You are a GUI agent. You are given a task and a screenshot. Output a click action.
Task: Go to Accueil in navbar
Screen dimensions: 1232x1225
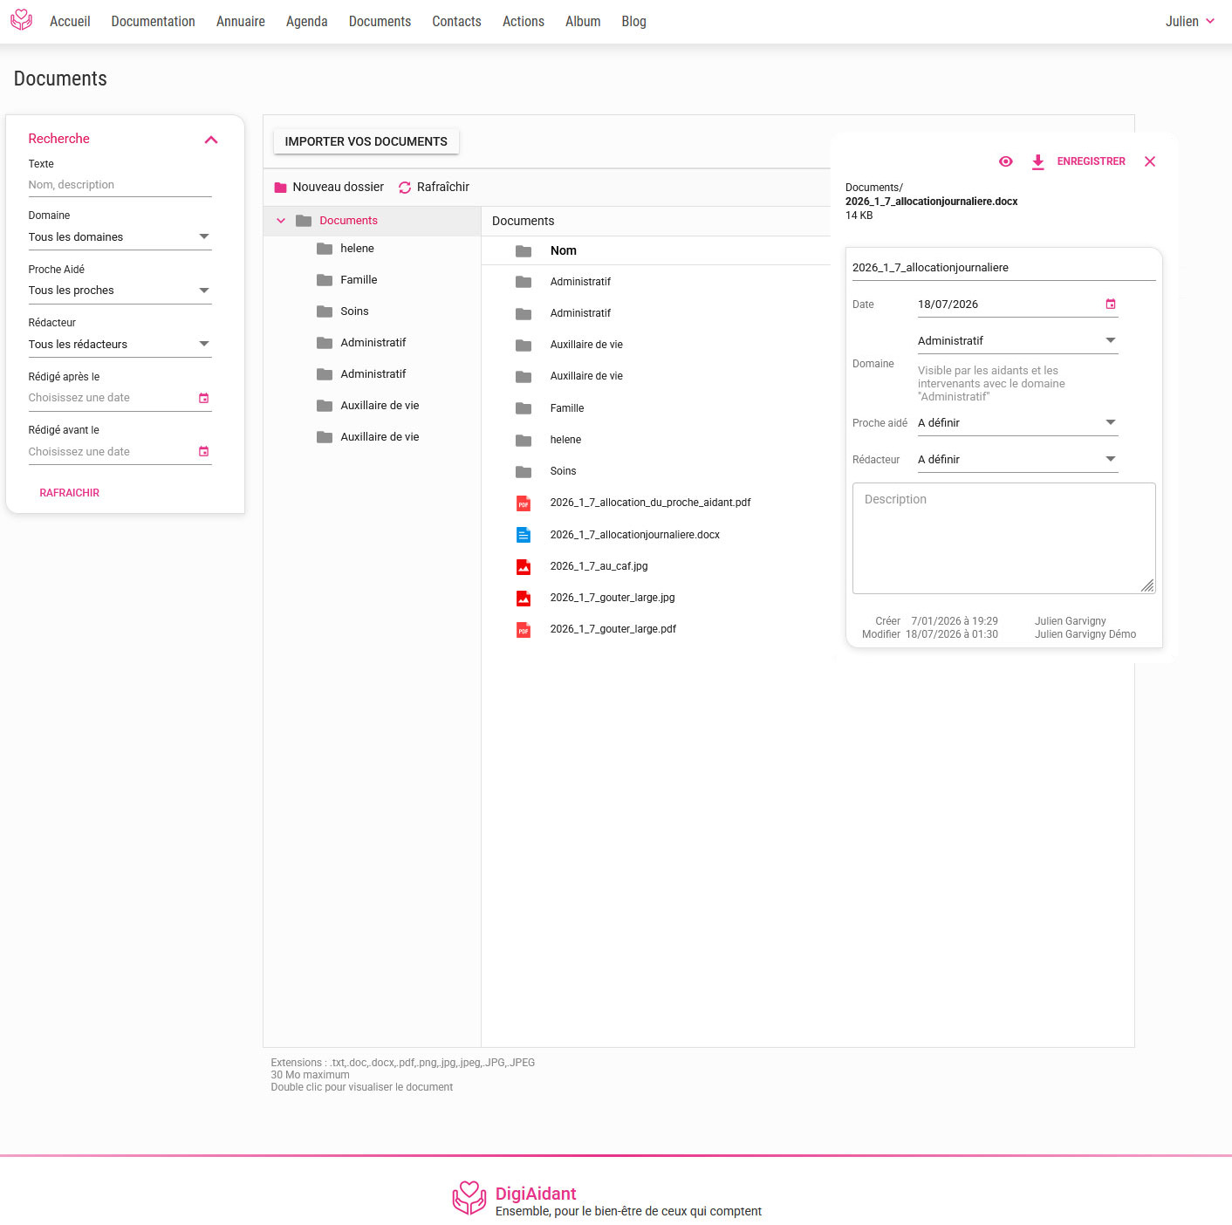(x=70, y=21)
